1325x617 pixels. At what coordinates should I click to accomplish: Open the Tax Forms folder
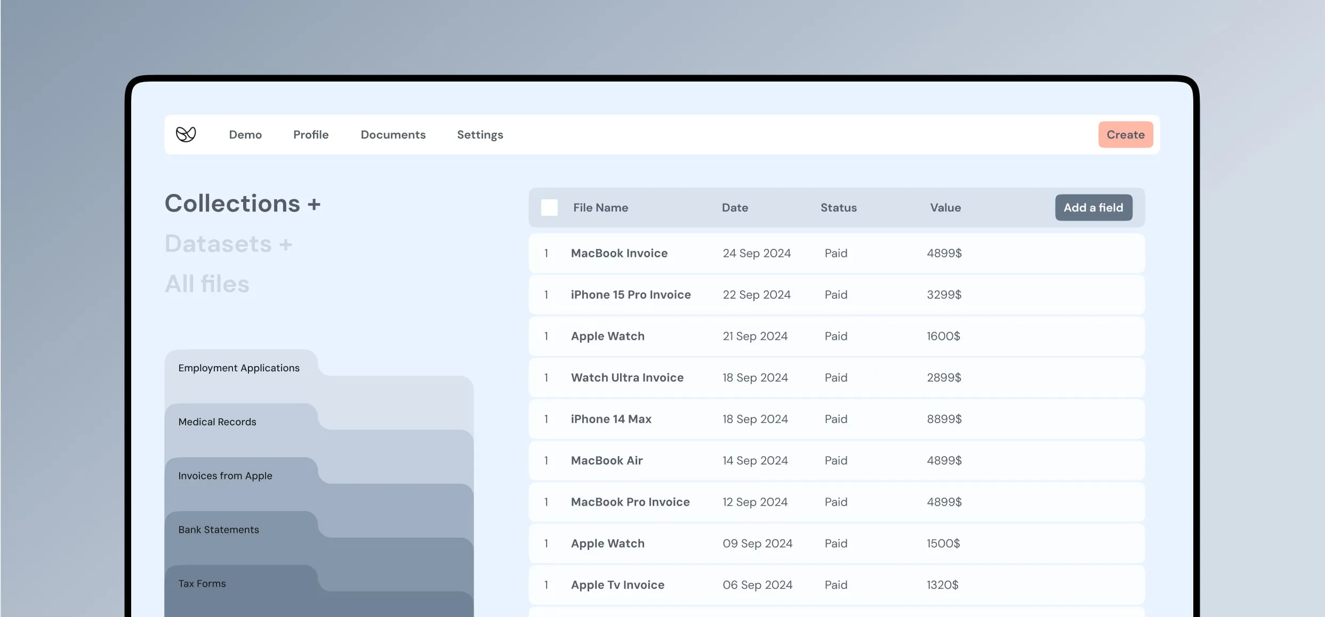point(202,583)
